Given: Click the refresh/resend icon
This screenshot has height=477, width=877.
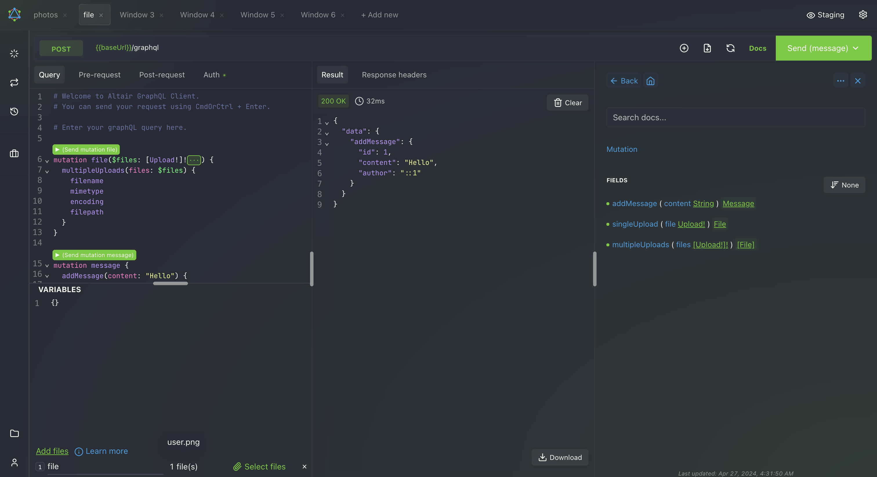Looking at the screenshot, I should (x=732, y=48).
